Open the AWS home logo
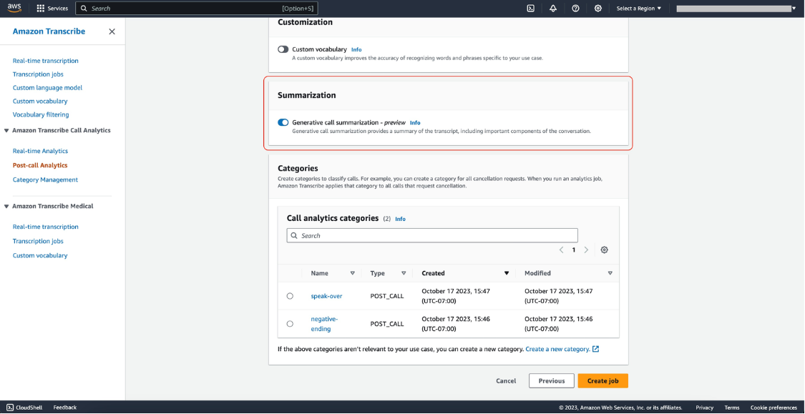 [14, 8]
